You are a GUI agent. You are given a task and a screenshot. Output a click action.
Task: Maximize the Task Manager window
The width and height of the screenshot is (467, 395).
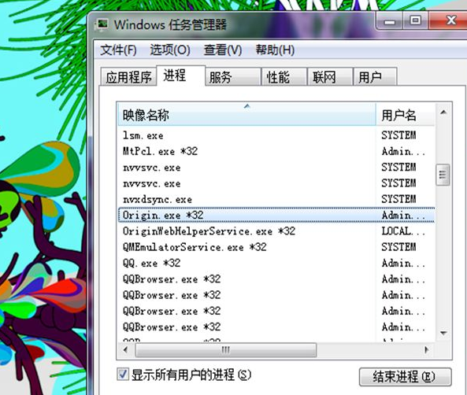[x=416, y=20]
